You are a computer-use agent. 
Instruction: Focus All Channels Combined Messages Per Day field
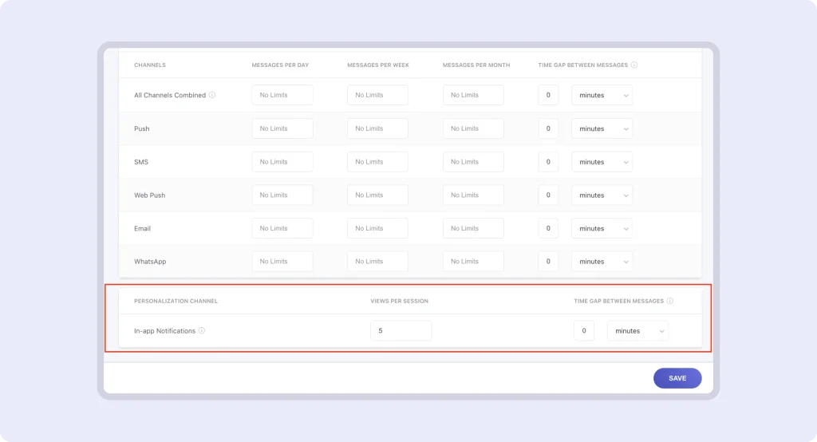pyautogui.click(x=282, y=95)
